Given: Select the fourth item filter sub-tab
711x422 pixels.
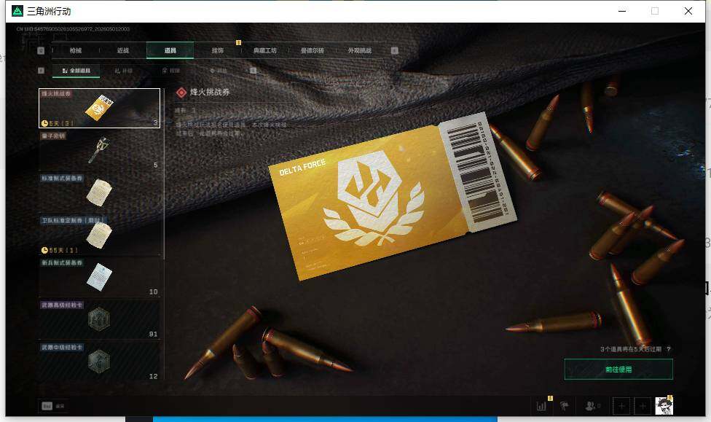Looking at the screenshot, I should pos(218,71).
